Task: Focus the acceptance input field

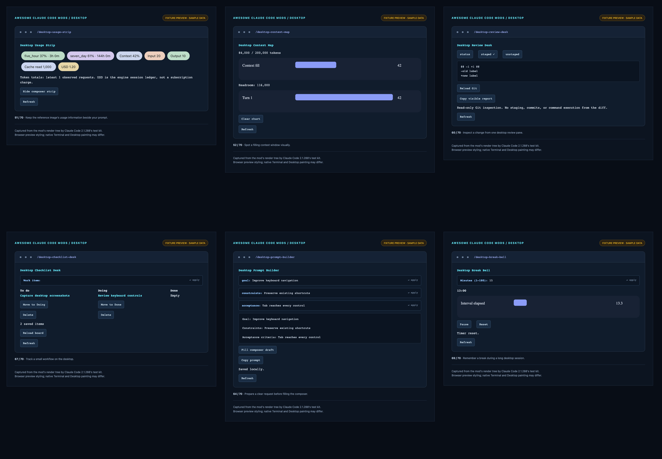Action: tap(330, 305)
